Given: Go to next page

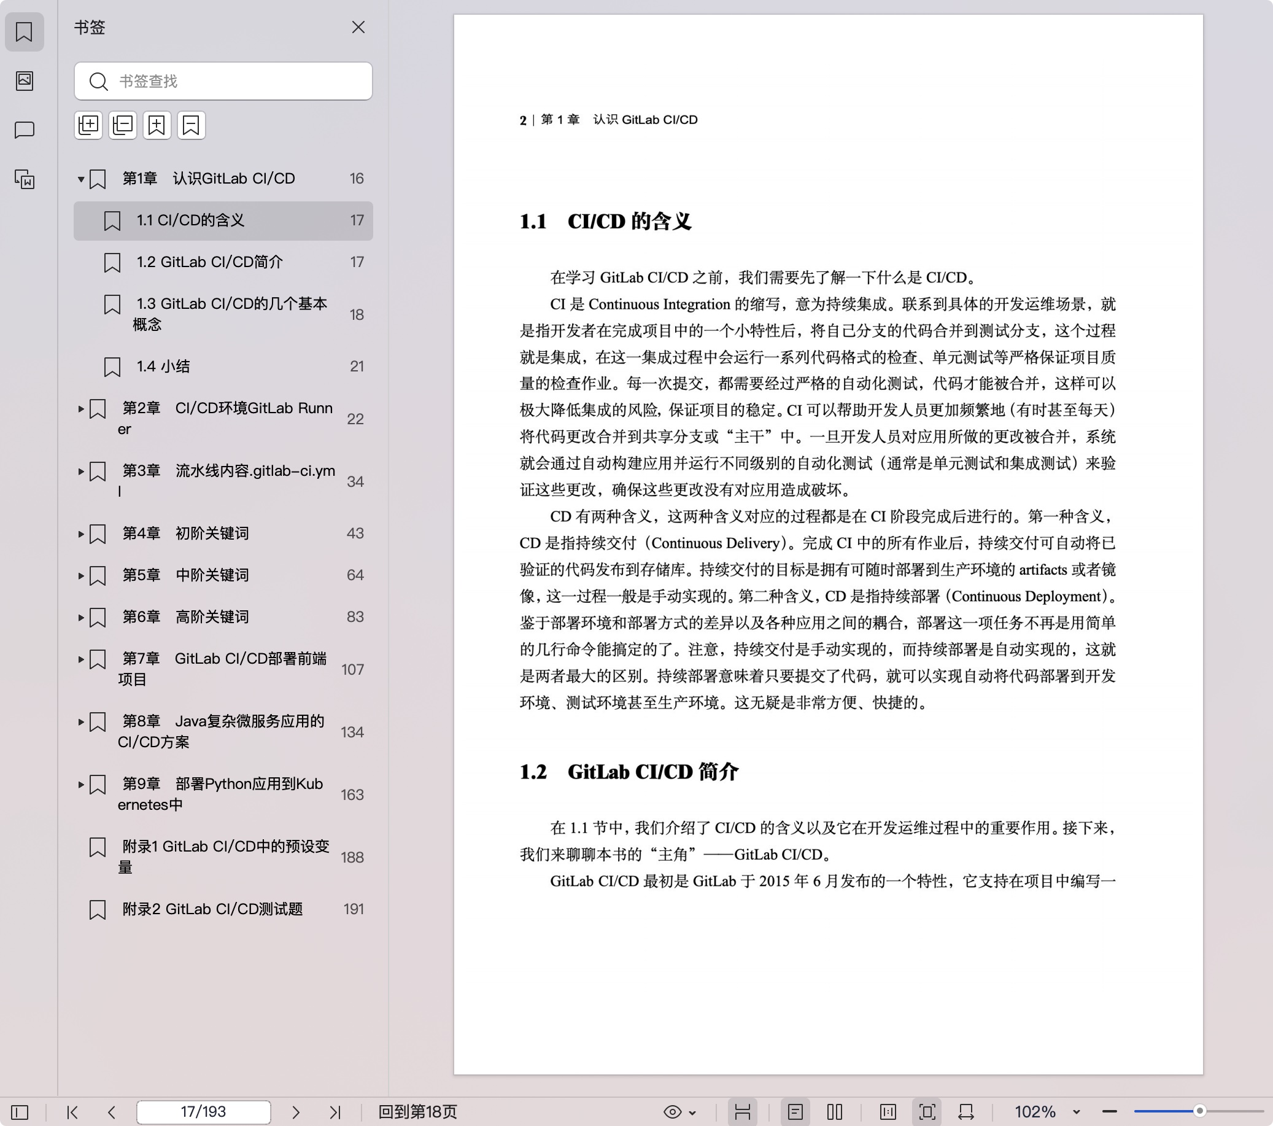Looking at the screenshot, I should click(296, 1112).
